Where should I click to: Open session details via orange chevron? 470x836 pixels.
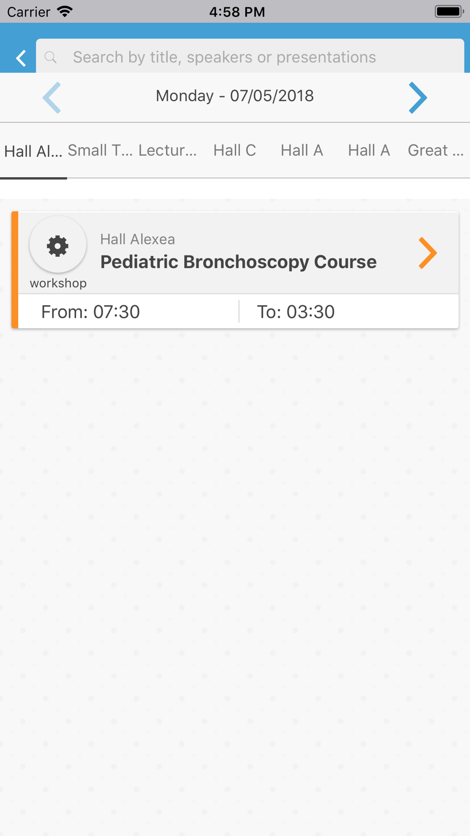tap(428, 253)
